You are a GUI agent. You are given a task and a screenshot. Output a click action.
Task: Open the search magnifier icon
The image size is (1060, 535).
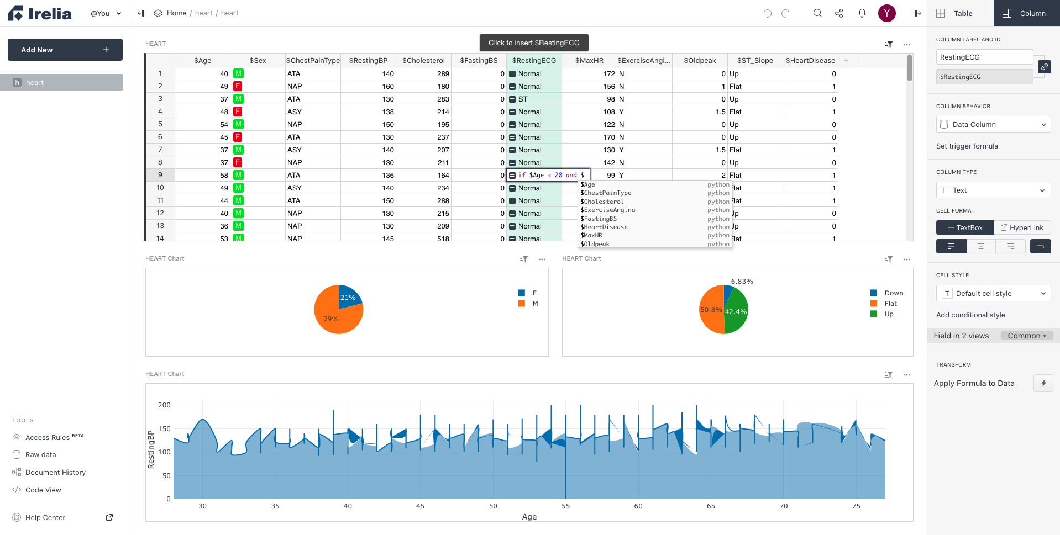click(817, 13)
